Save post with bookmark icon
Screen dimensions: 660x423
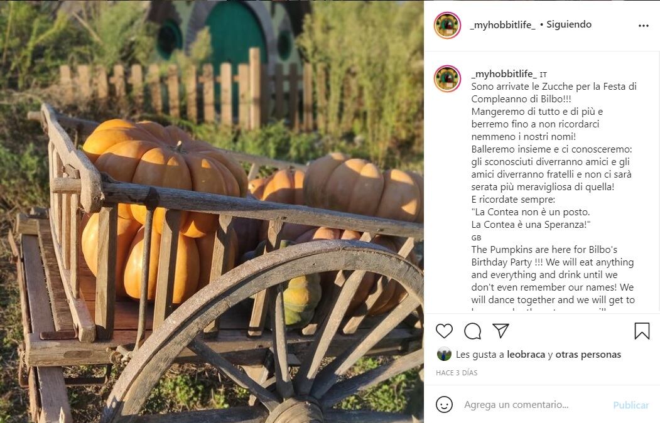click(x=642, y=331)
